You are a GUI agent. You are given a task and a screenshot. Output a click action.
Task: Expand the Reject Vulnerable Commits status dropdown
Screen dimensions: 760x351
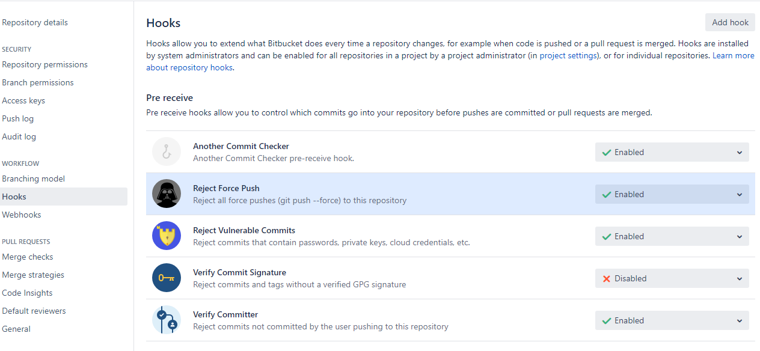pyautogui.click(x=672, y=237)
